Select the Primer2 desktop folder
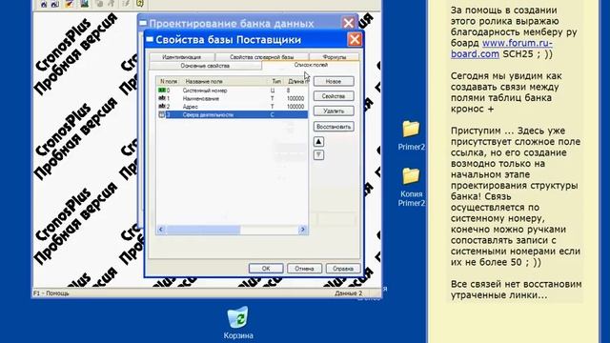Image resolution: width=610 pixels, height=343 pixels. point(411,135)
